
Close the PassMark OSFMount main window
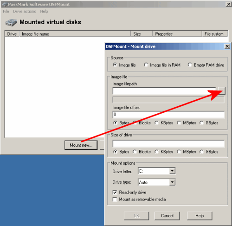(x=228, y=4)
